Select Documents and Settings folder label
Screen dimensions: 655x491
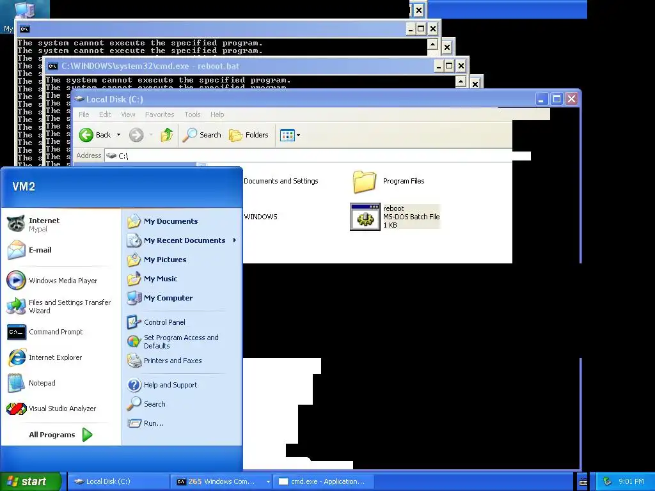pyautogui.click(x=281, y=181)
